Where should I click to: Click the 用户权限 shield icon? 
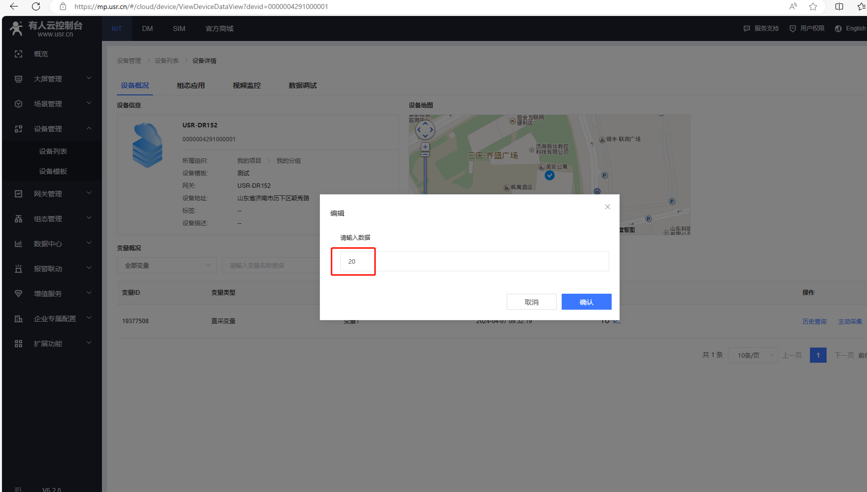[x=793, y=28]
